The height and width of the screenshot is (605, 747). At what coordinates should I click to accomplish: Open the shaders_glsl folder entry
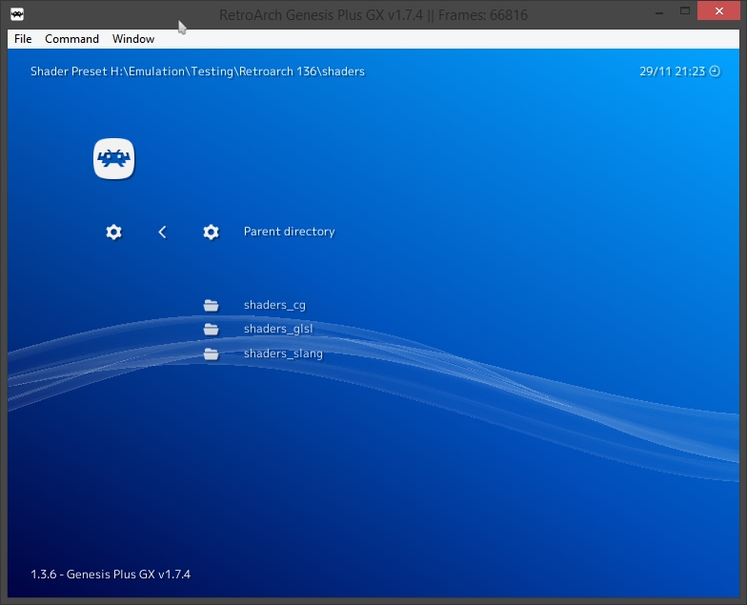[278, 329]
